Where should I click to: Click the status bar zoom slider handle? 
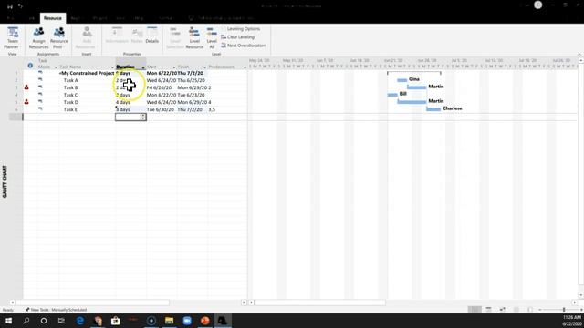pos(564,310)
